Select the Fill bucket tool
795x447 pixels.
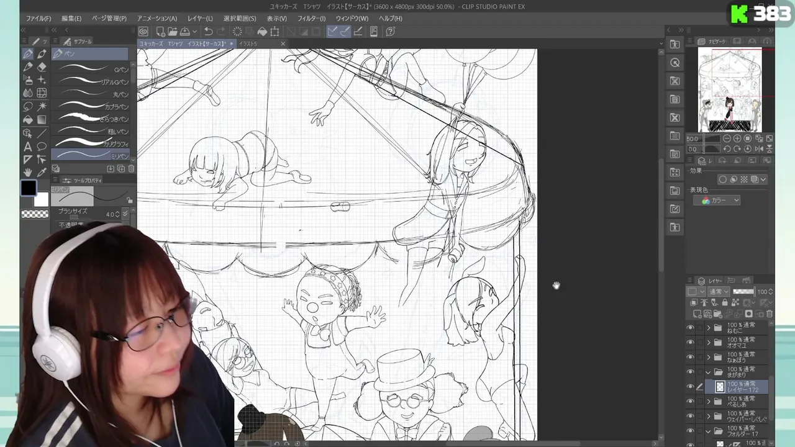28,120
